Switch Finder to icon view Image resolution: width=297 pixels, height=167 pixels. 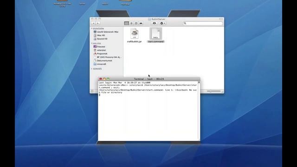pyautogui.click(x=127, y=23)
